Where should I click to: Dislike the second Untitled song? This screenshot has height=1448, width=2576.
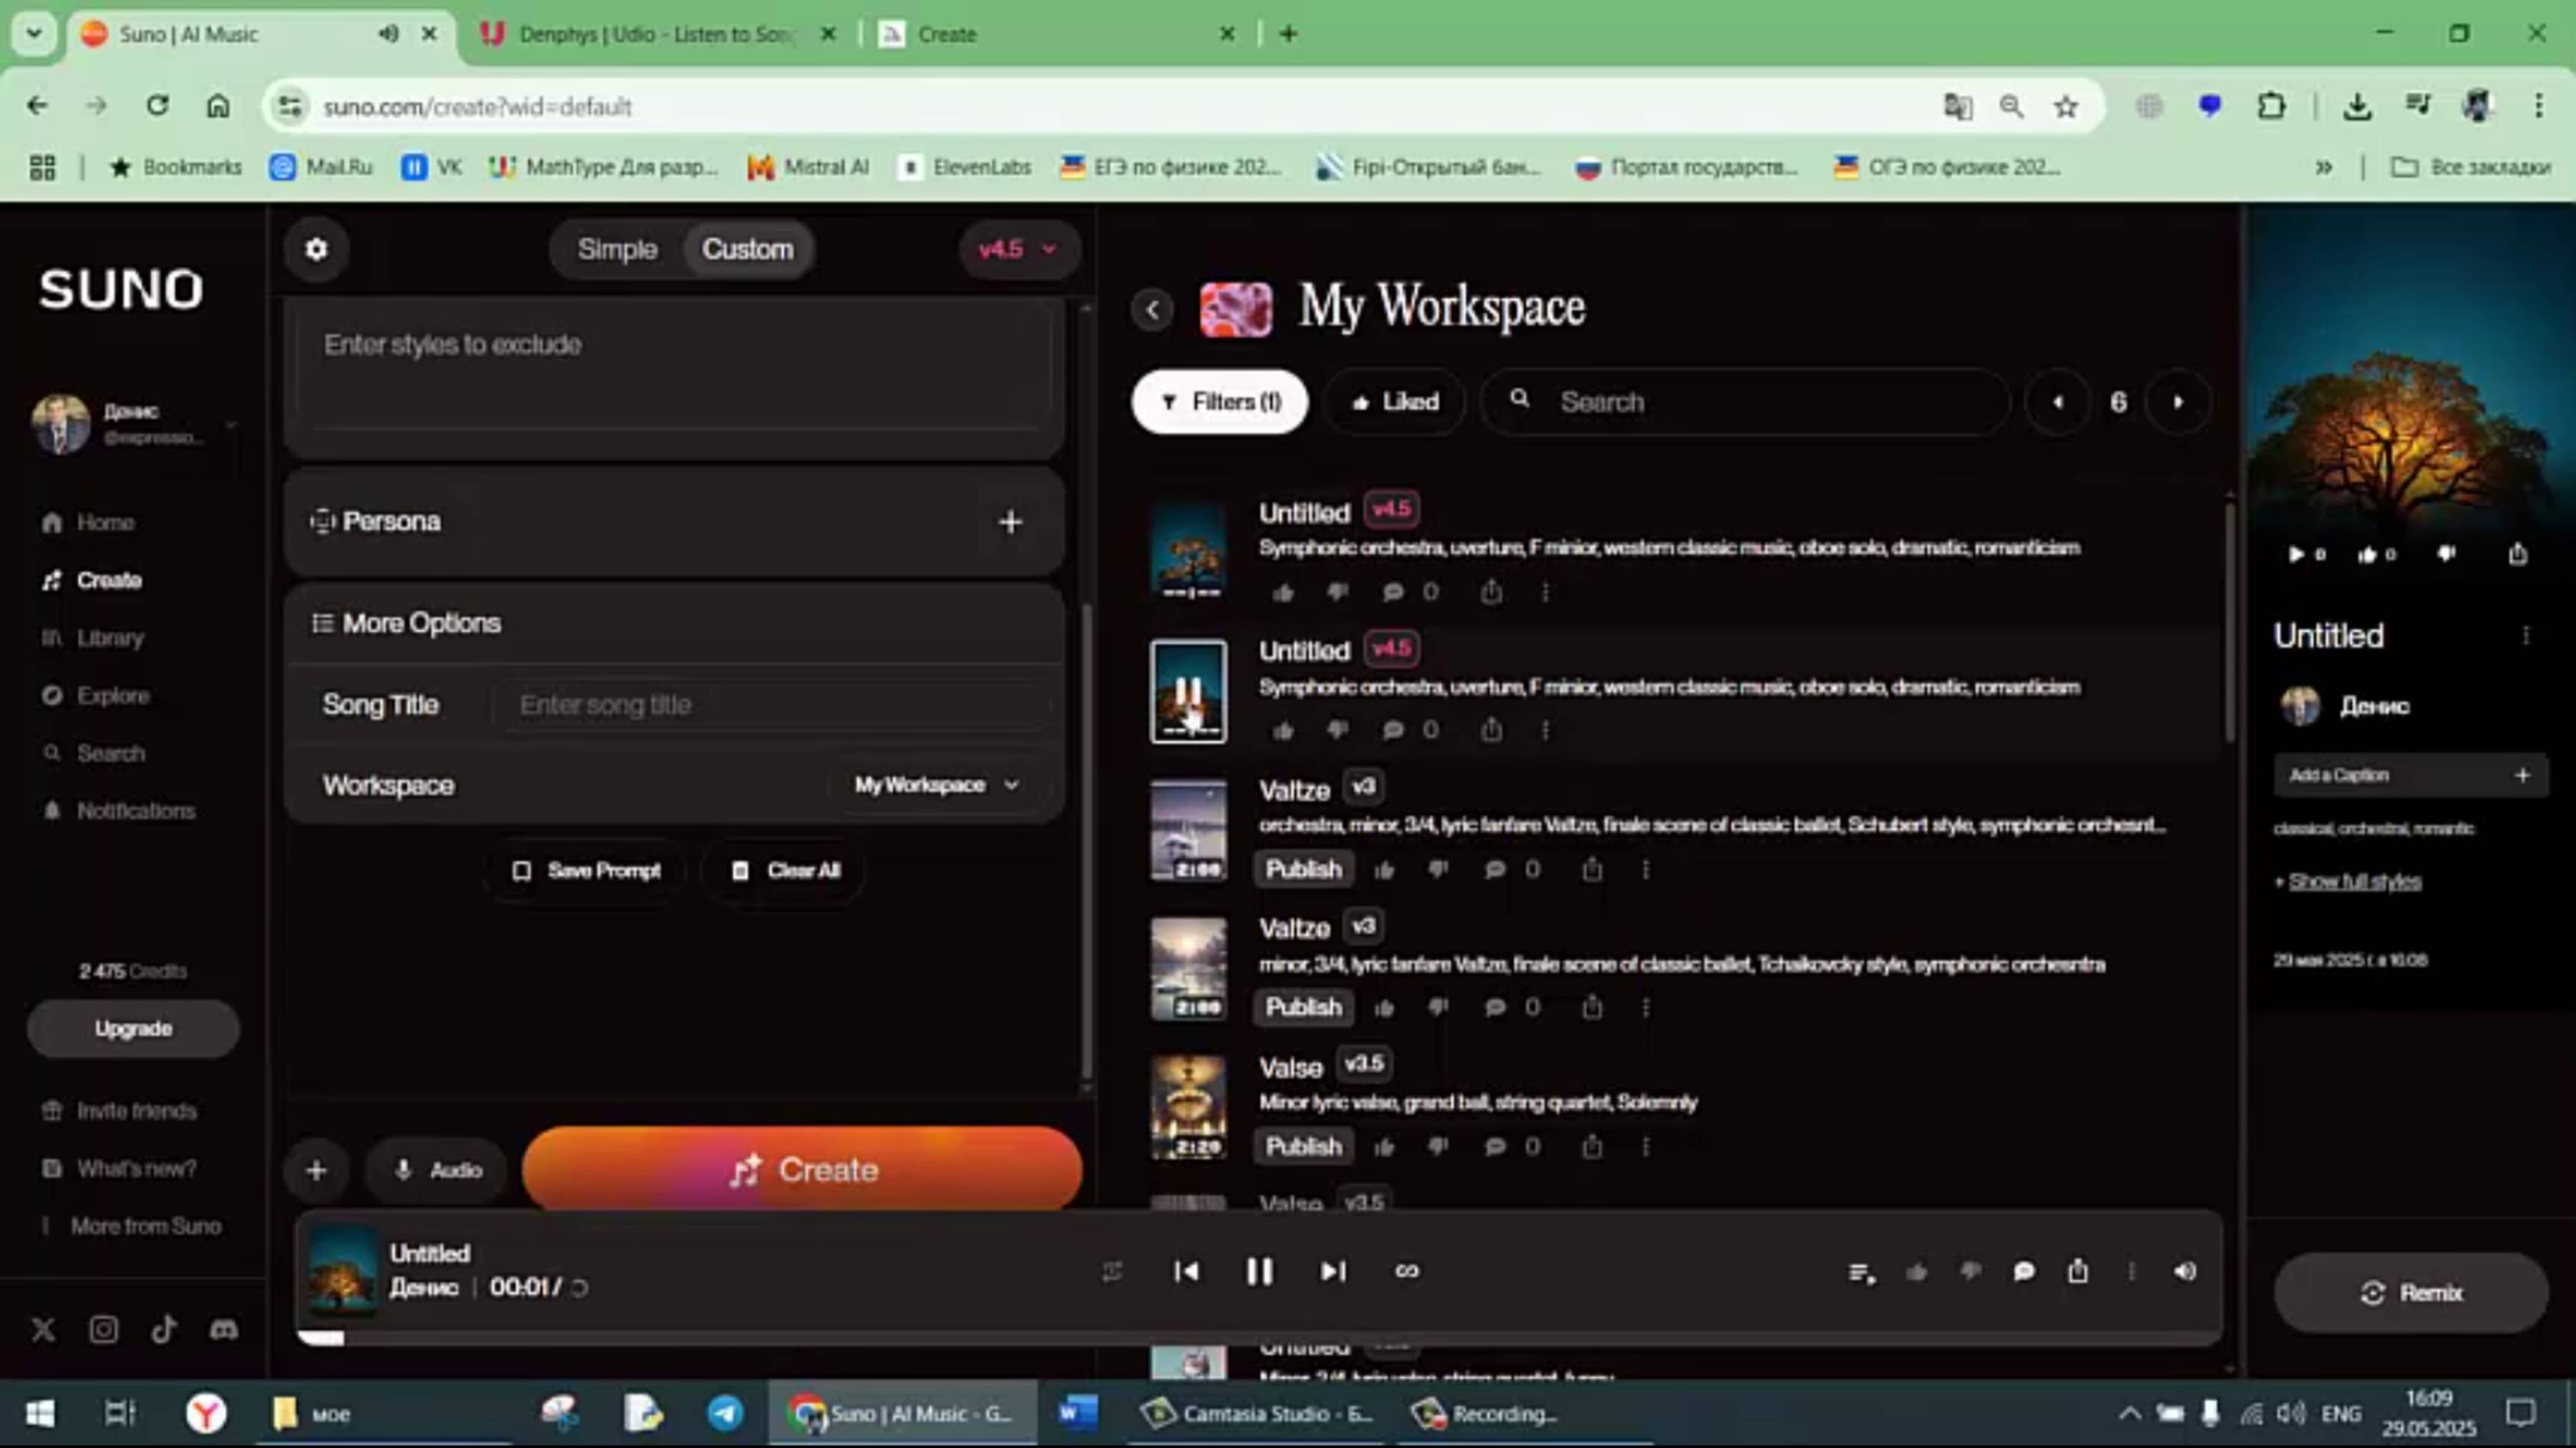pos(1337,731)
